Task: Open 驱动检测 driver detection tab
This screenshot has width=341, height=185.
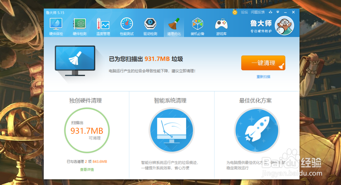Action: coord(150,27)
